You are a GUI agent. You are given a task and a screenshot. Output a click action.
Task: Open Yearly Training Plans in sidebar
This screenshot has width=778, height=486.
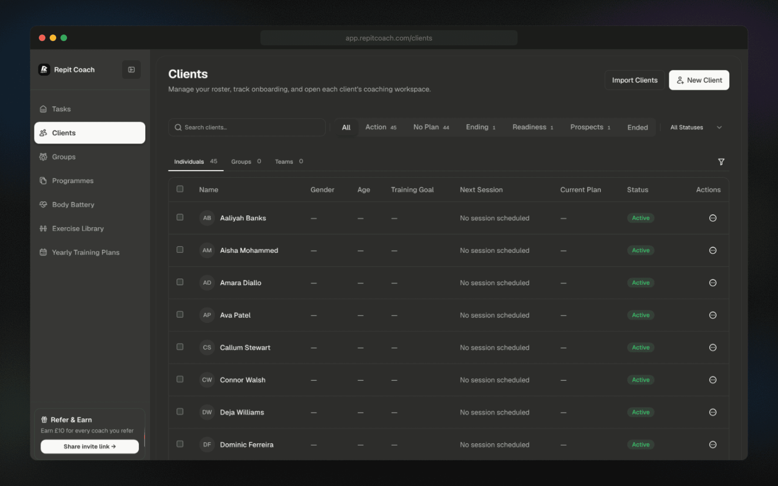pos(90,252)
